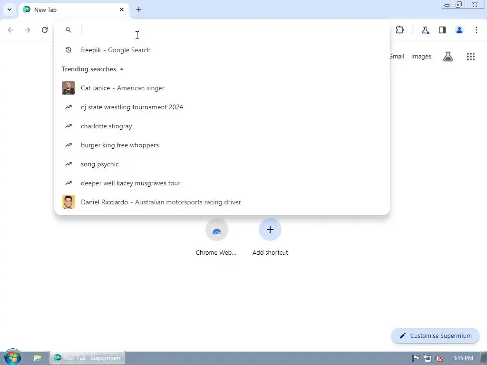Select Cat Janice - American singer suggestion
Screen dimensions: 487x365
click(222, 88)
